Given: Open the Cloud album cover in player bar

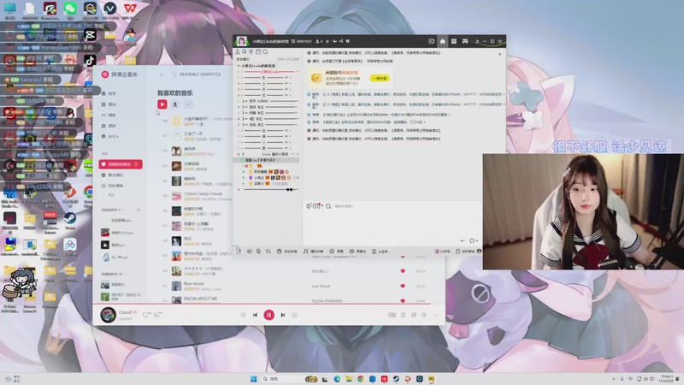Looking at the screenshot, I should click(109, 314).
